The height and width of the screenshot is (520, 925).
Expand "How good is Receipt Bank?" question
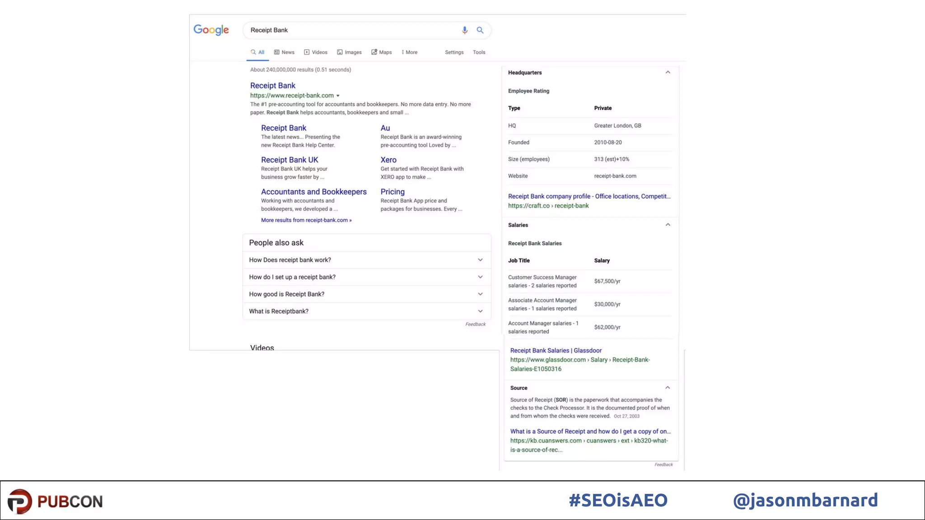480,294
